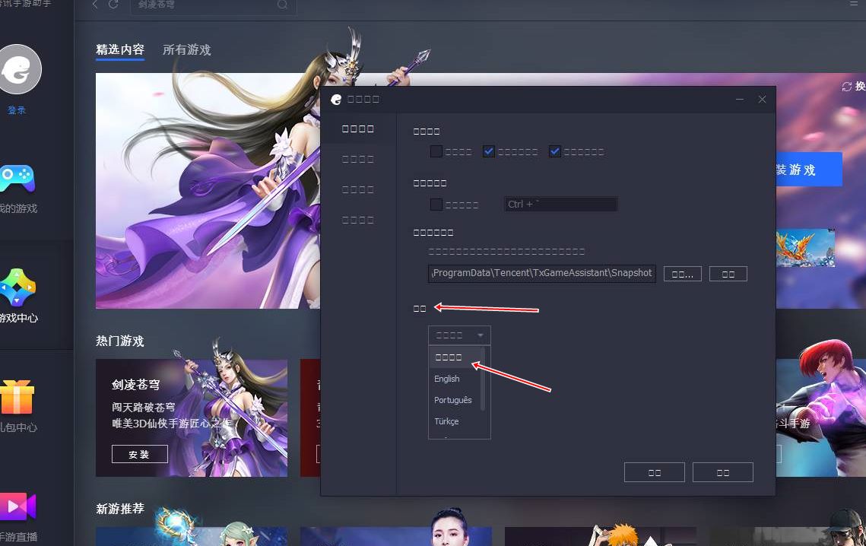Open elf character thumbnail under 新游推荐
The width and height of the screenshot is (866, 546).
pyautogui.click(x=192, y=536)
